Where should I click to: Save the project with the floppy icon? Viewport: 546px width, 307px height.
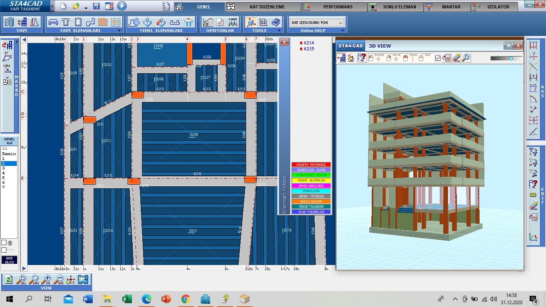click(x=96, y=6)
